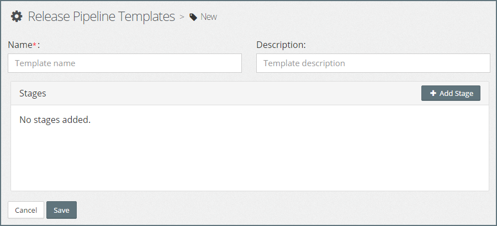Cancel the new template form
497x226 pixels.
(26, 210)
